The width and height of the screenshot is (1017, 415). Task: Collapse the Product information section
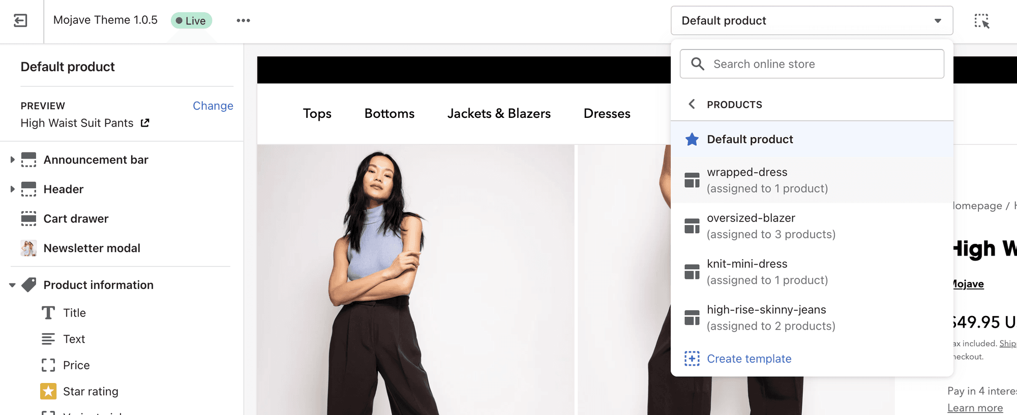pyautogui.click(x=12, y=285)
